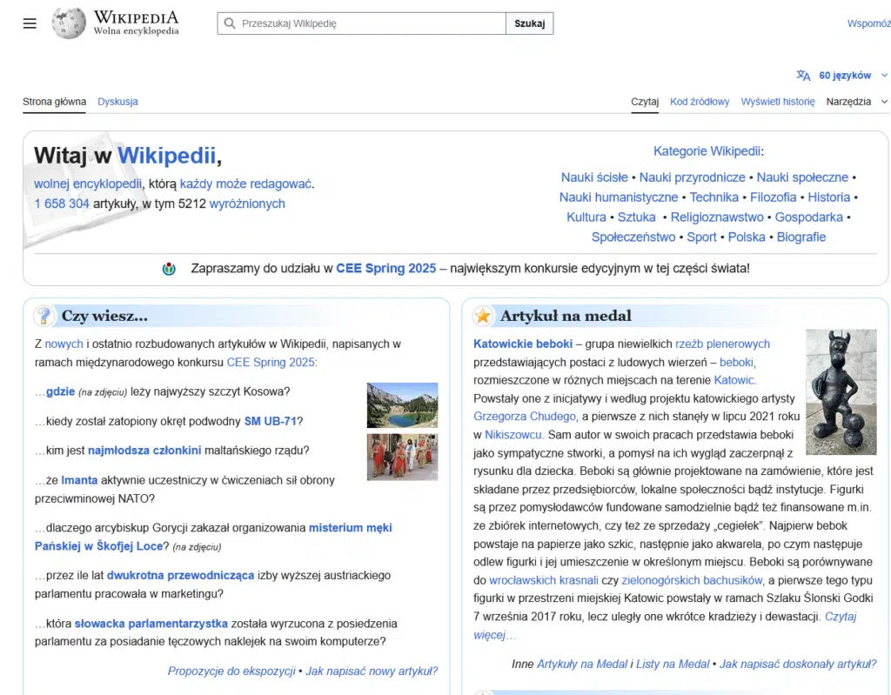
Task: Open the dwukrotna przewodnicząca link
Action: click(180, 575)
